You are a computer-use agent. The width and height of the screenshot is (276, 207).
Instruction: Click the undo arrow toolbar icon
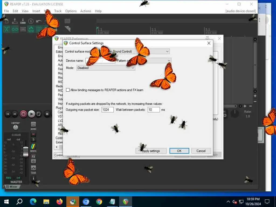39,21
